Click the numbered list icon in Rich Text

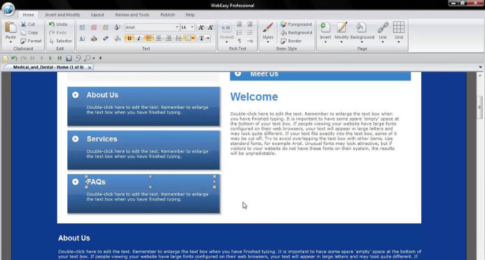pyautogui.click(x=240, y=33)
